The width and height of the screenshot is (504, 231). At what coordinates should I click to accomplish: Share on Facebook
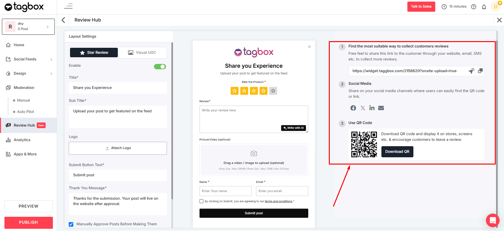tap(353, 108)
